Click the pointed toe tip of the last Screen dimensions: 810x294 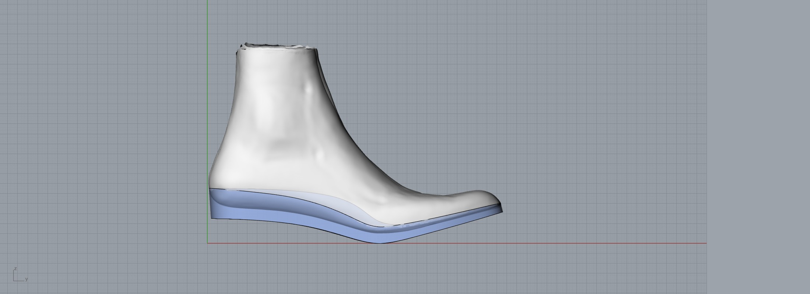[499, 203]
